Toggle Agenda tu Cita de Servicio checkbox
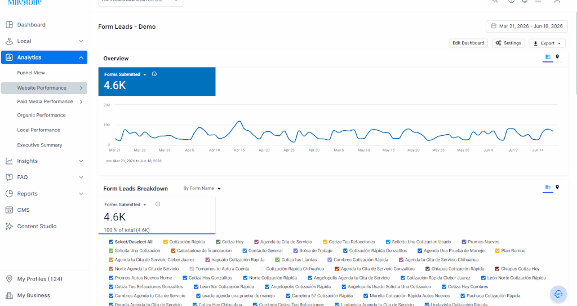The height and width of the screenshot is (306, 577). point(256,242)
